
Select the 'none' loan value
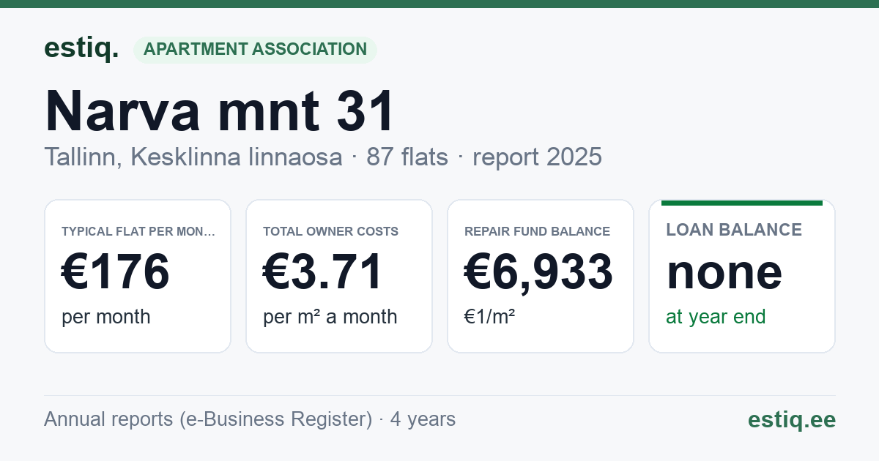tap(724, 272)
